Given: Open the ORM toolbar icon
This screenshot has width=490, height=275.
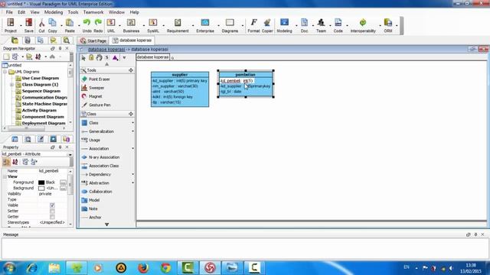Looking at the screenshot, I should (388, 25).
